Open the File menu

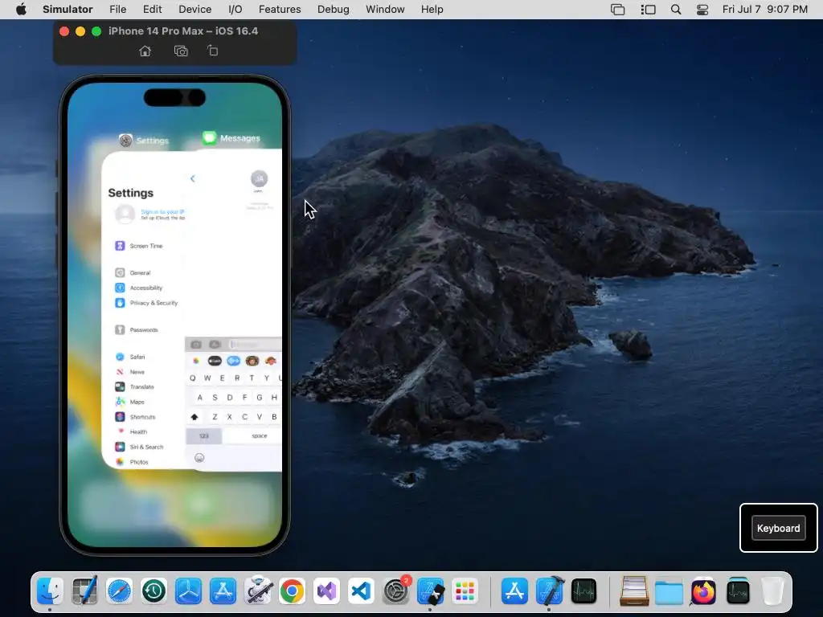point(118,10)
